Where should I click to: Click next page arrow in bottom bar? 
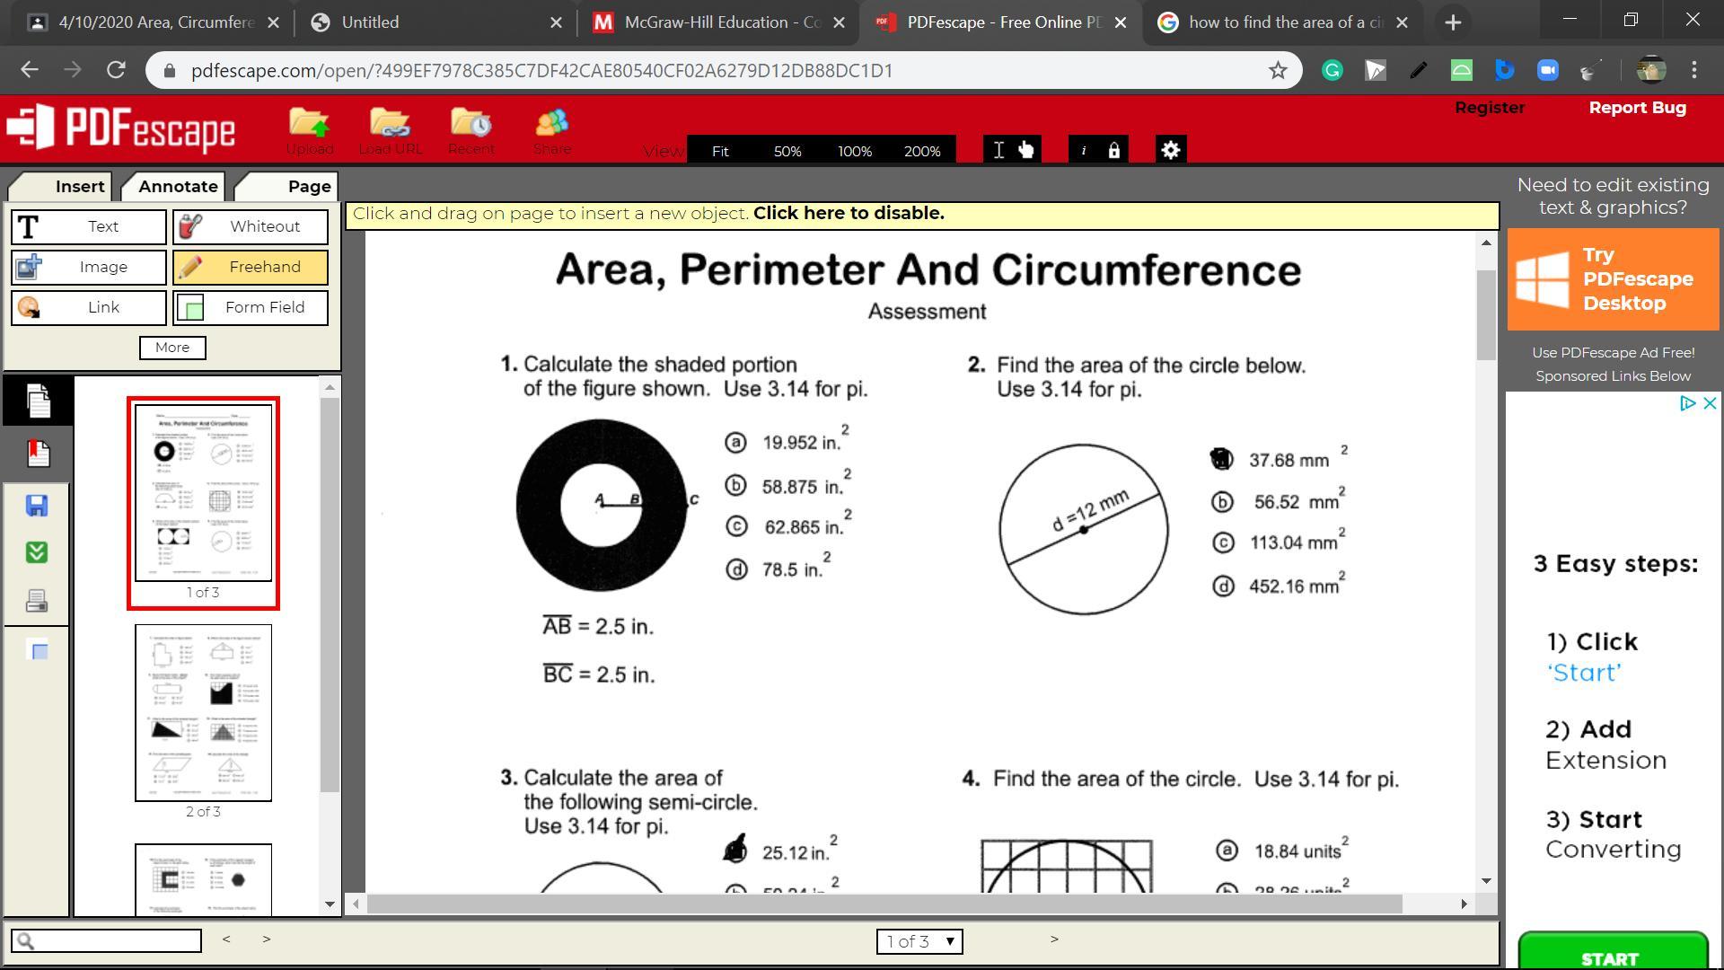pyautogui.click(x=1054, y=939)
